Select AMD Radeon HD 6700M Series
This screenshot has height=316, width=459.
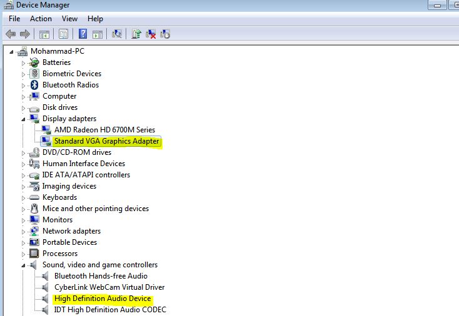[104, 130]
